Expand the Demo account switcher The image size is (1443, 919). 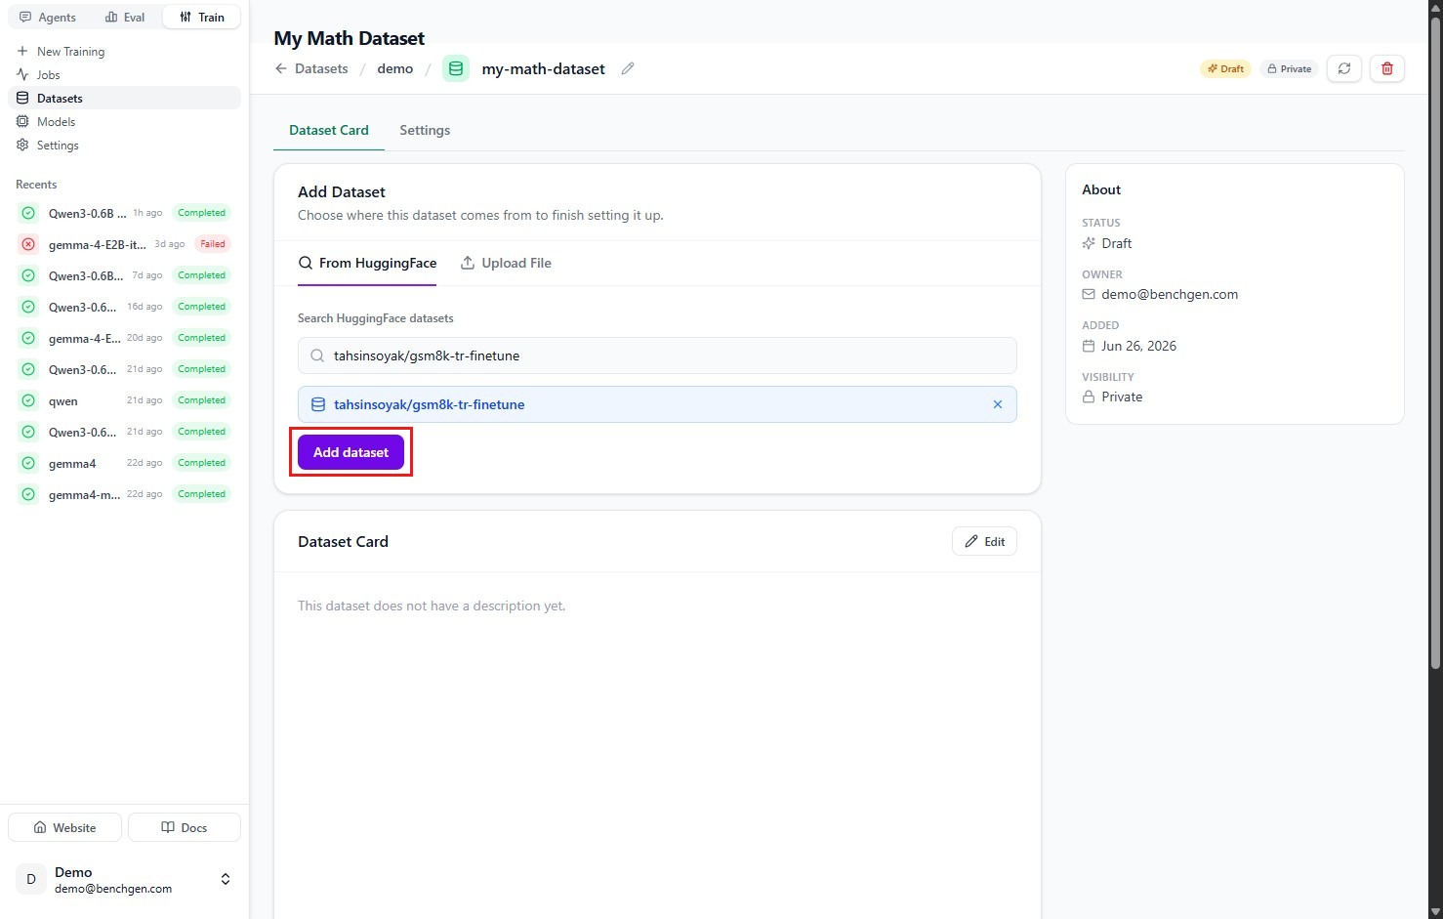click(x=226, y=879)
